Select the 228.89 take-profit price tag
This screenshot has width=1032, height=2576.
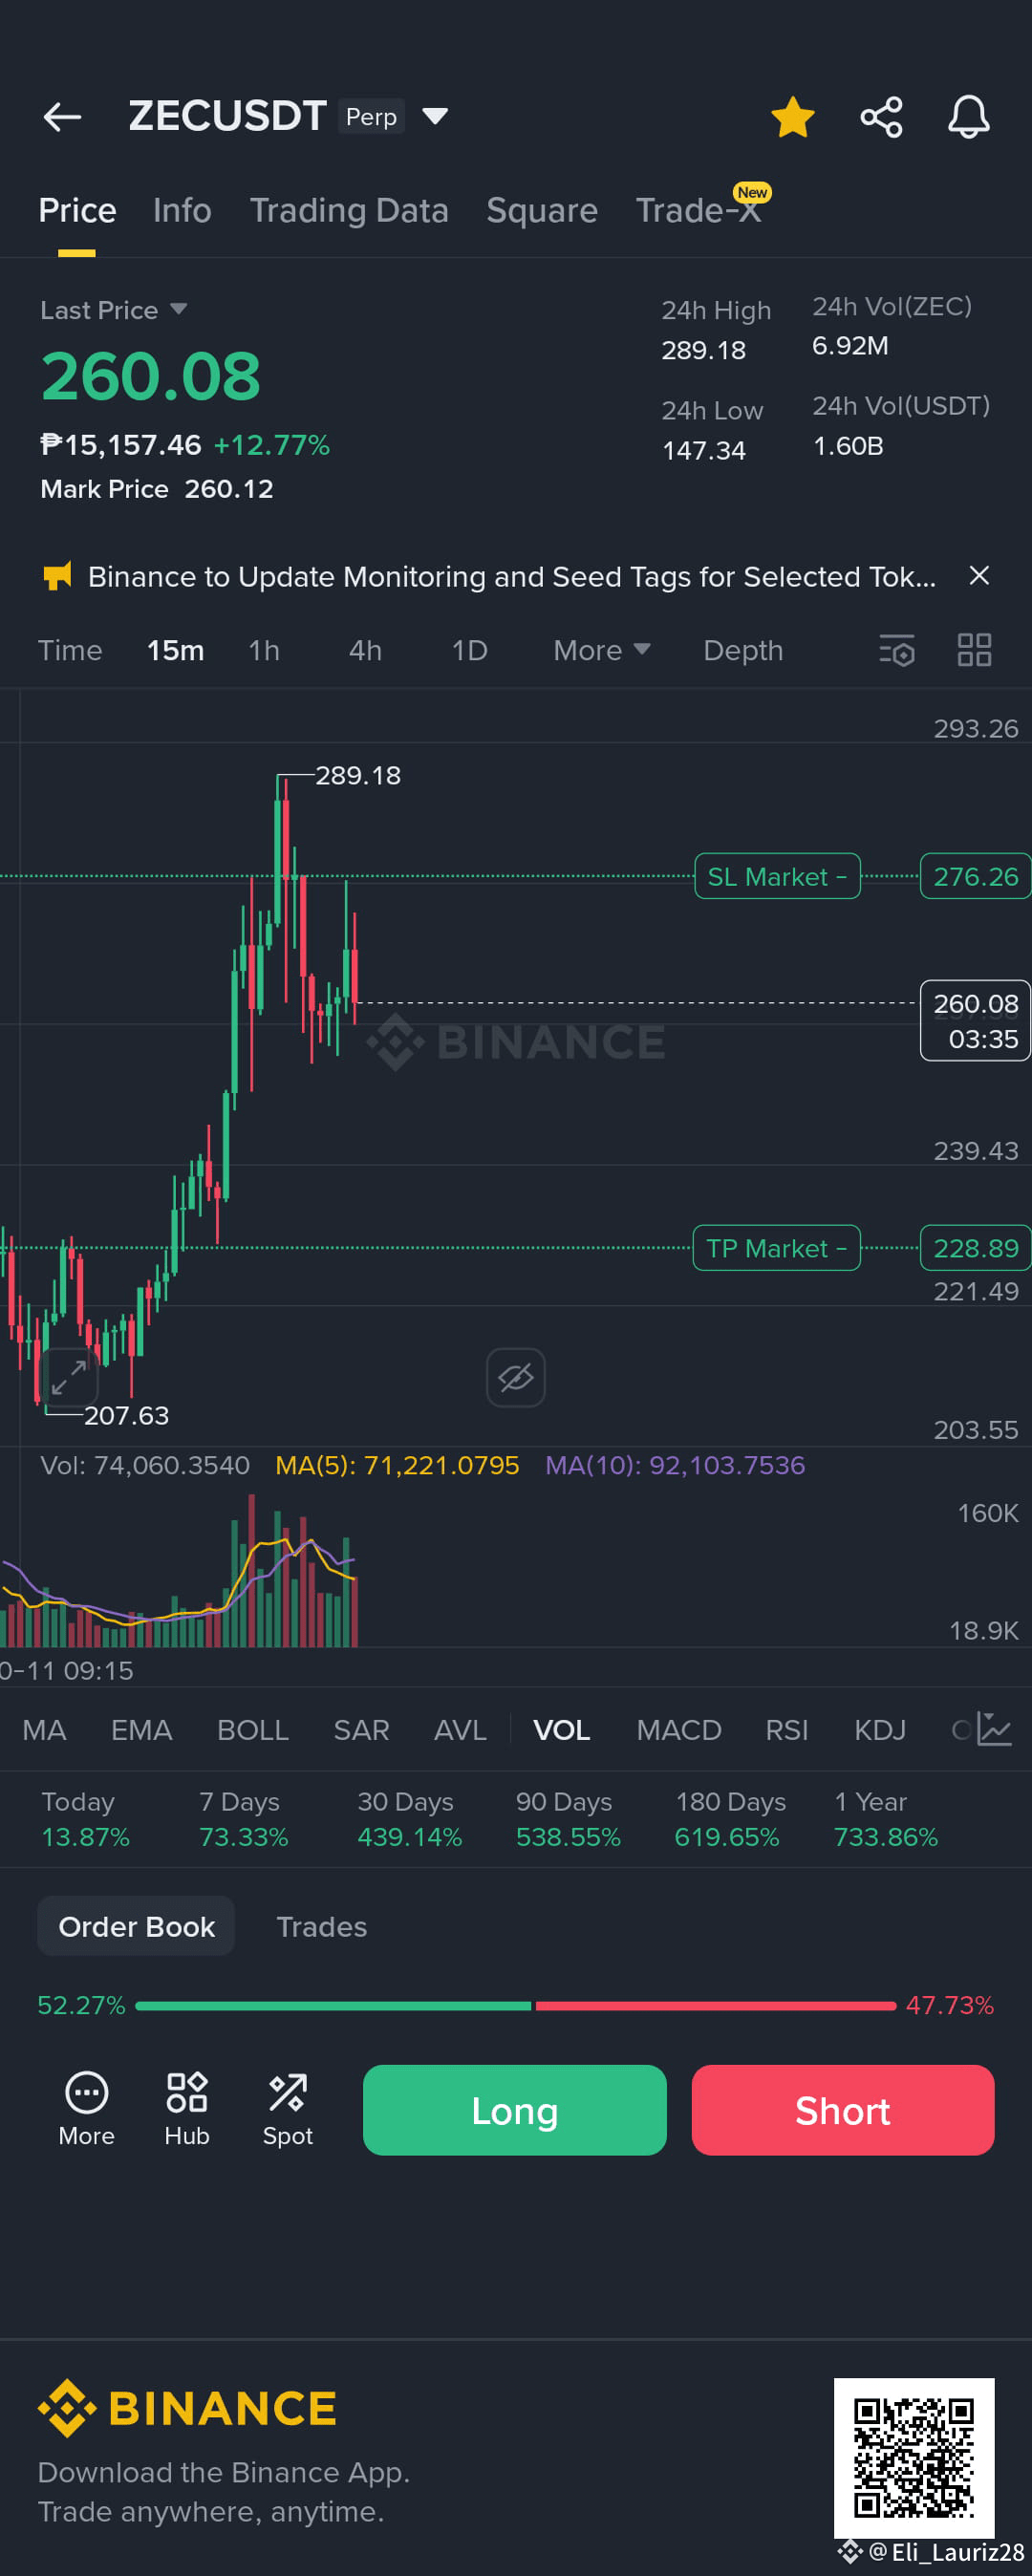pyautogui.click(x=975, y=1248)
